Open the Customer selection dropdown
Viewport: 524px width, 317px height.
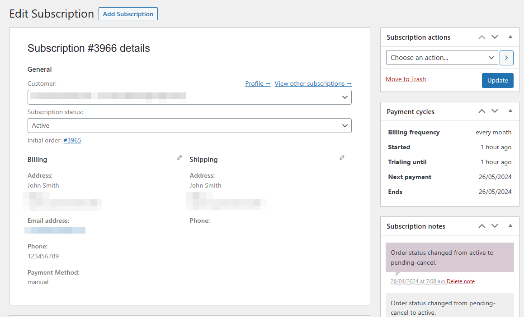(189, 97)
